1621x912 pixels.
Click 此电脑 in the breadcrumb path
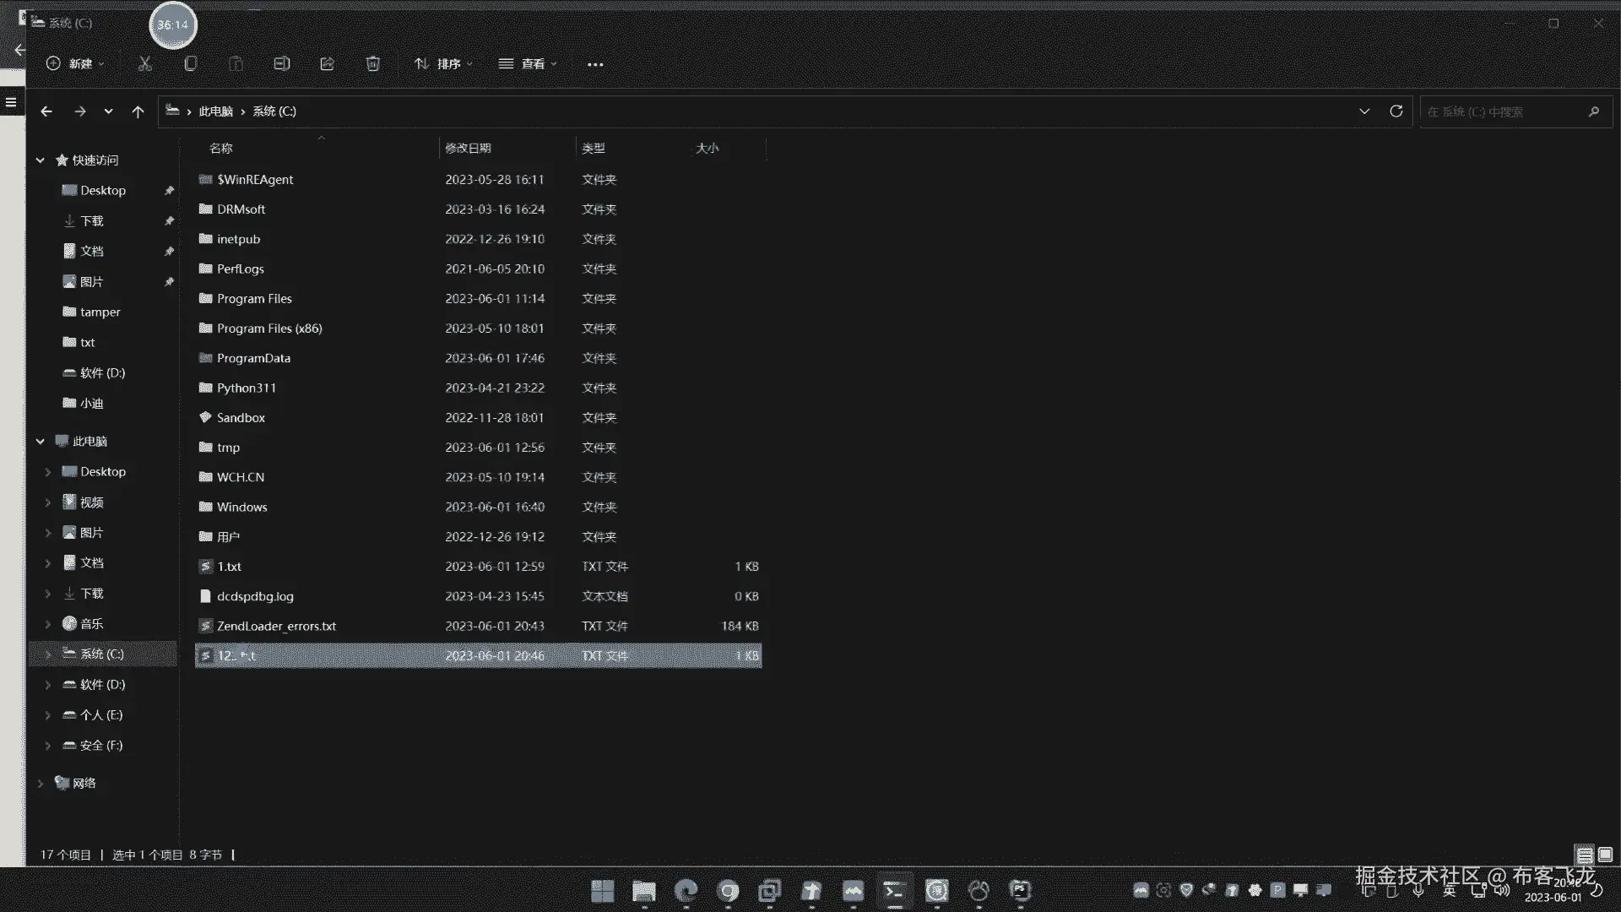coord(215,111)
